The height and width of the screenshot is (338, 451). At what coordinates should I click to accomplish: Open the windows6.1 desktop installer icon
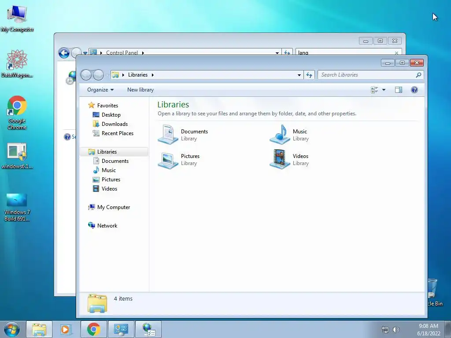coord(17,155)
